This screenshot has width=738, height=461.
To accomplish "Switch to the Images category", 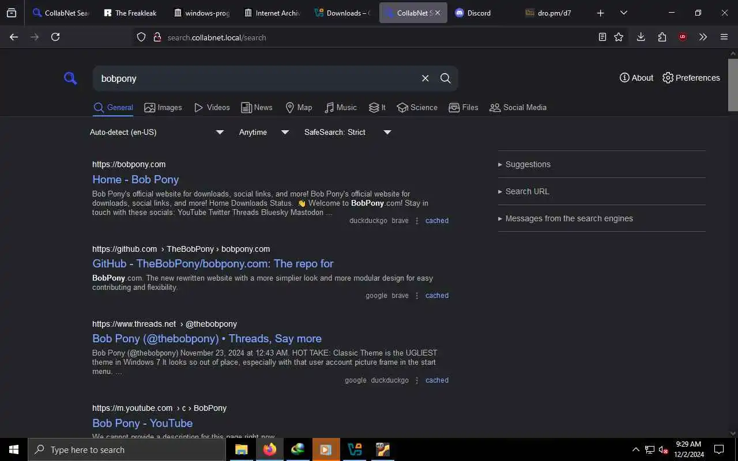I will click(163, 108).
